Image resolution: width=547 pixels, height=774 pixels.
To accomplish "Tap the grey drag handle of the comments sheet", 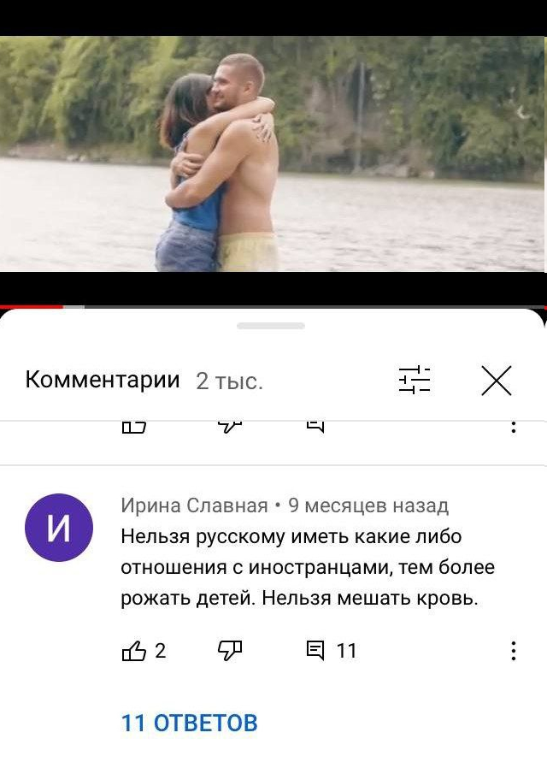I will pos(271,326).
